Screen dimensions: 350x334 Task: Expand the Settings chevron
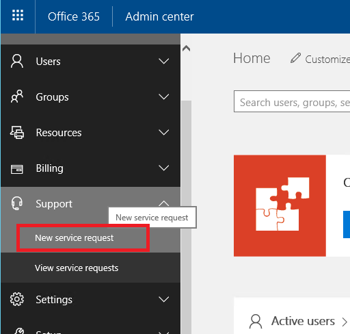[x=164, y=299]
